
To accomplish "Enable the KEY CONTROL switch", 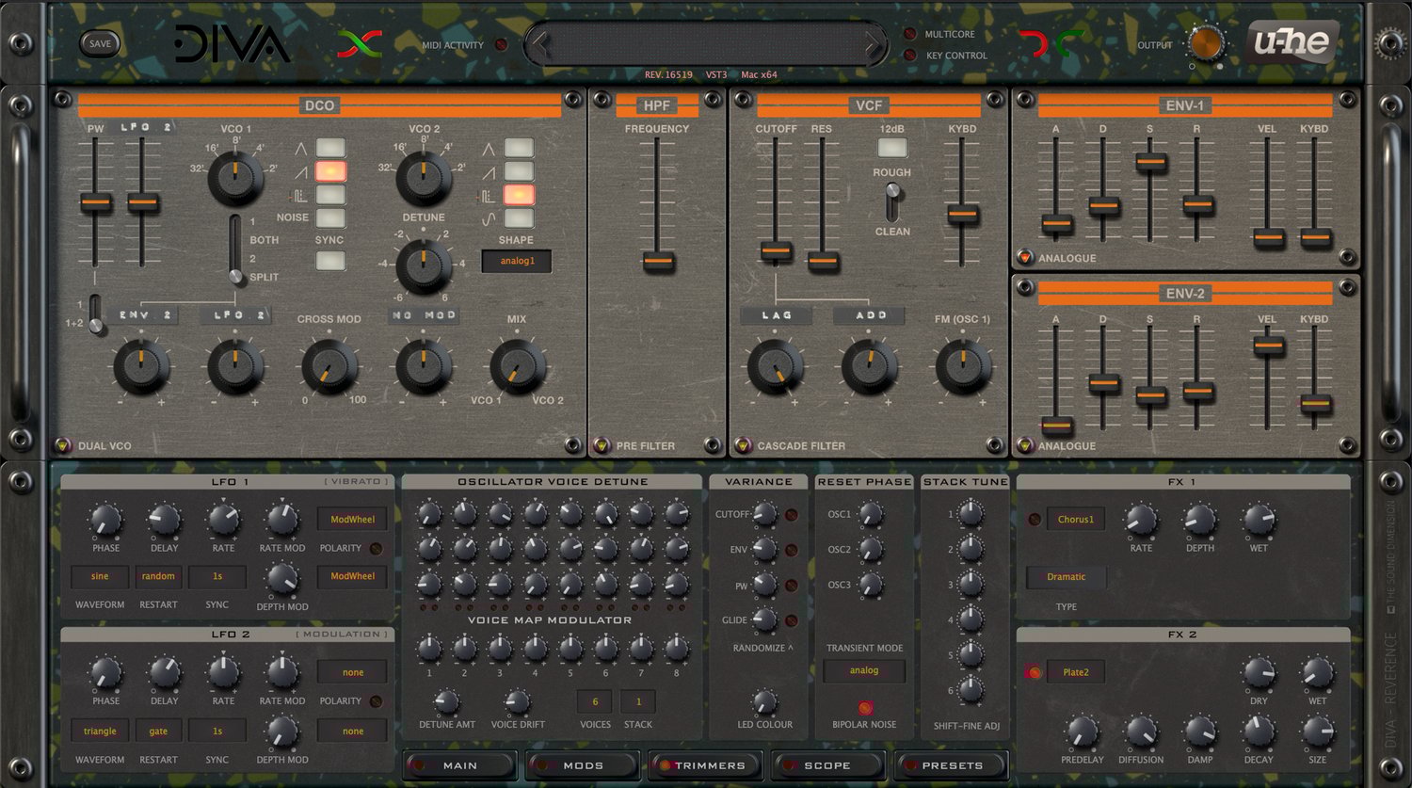I will 910,55.
